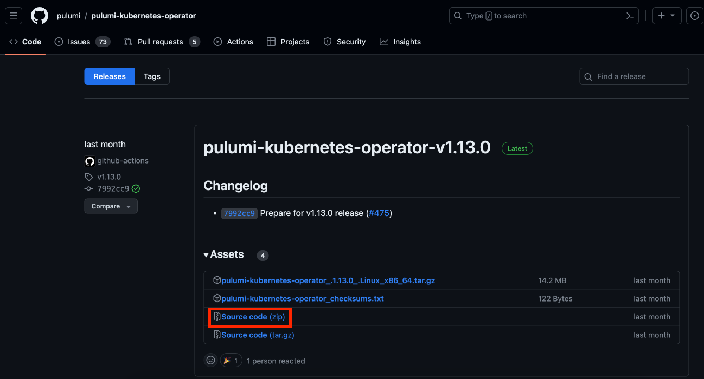Click the '1 person reacted' text
704x379 pixels.
276,361
